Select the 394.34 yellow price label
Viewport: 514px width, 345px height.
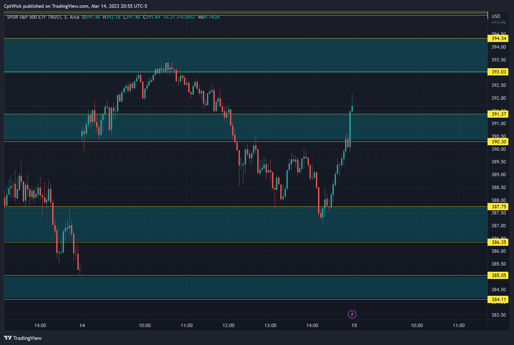(x=498, y=39)
